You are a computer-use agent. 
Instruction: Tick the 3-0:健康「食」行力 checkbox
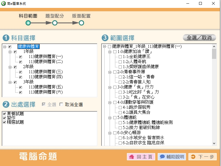(115, 87)
